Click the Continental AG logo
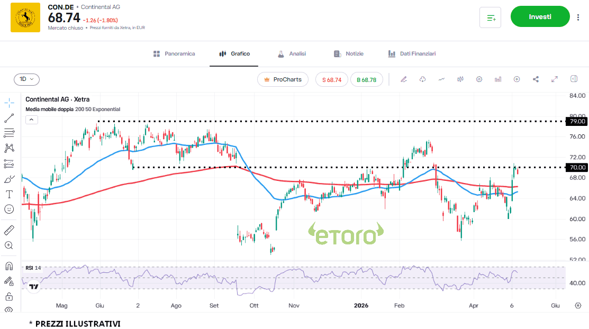The height and width of the screenshot is (329, 589). (x=25, y=17)
